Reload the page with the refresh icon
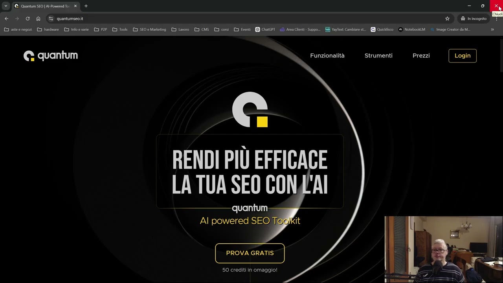 pos(28,18)
